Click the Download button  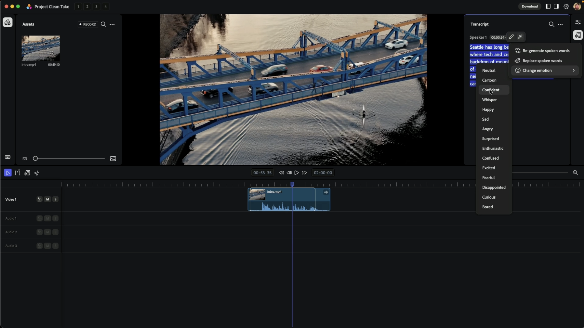pos(529,7)
